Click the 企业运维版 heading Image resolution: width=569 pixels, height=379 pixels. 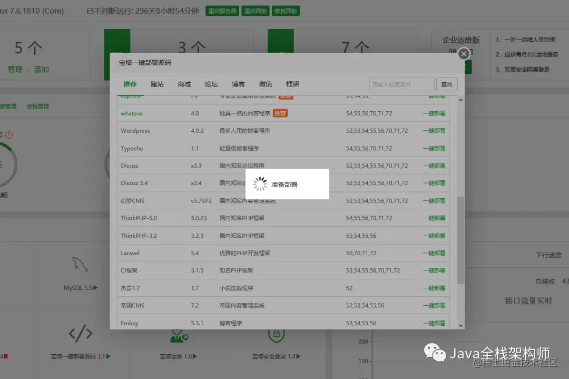pyautogui.click(x=461, y=40)
